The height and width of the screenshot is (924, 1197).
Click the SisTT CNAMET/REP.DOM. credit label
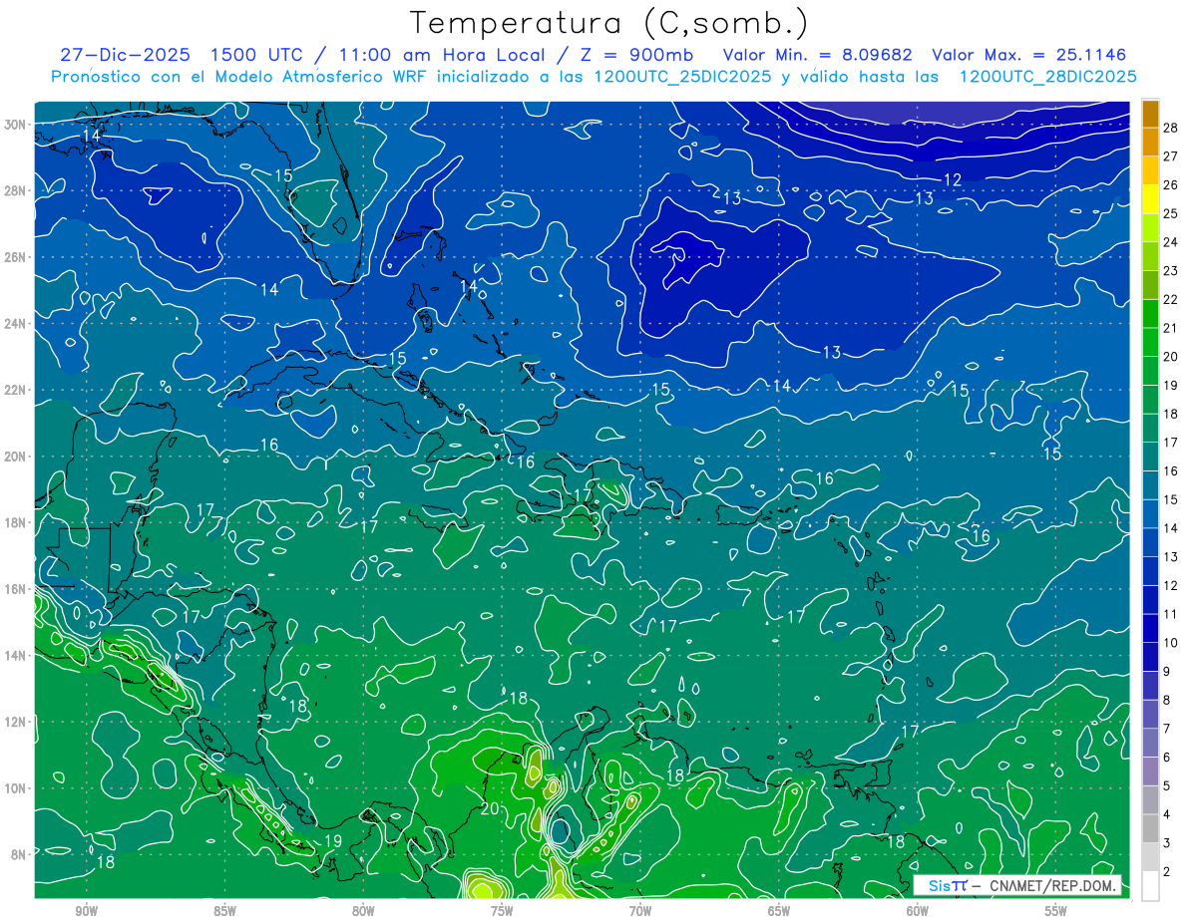(1017, 885)
